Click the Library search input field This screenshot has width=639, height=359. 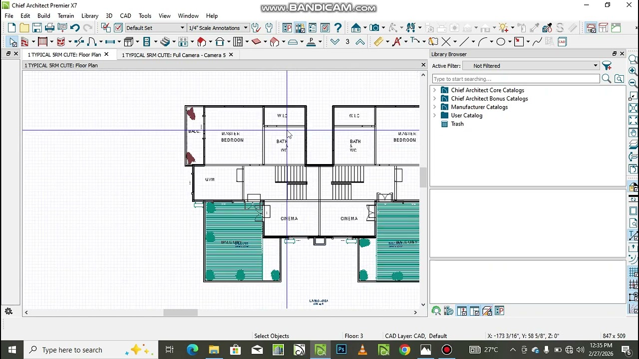pyautogui.click(x=516, y=79)
